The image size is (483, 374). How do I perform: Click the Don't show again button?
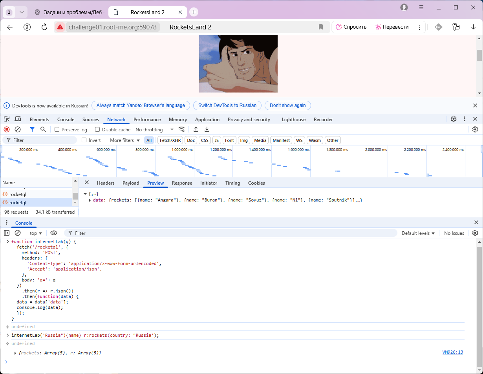pyautogui.click(x=288, y=105)
